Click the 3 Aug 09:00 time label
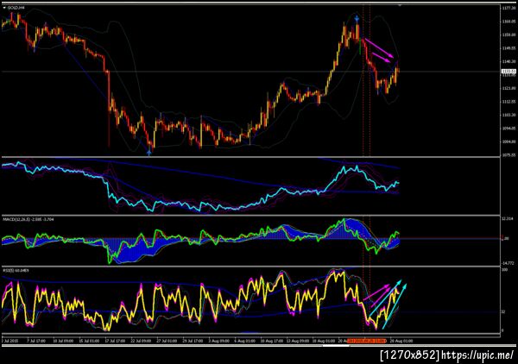518x364 pixels. pyautogui.click(x=218, y=341)
